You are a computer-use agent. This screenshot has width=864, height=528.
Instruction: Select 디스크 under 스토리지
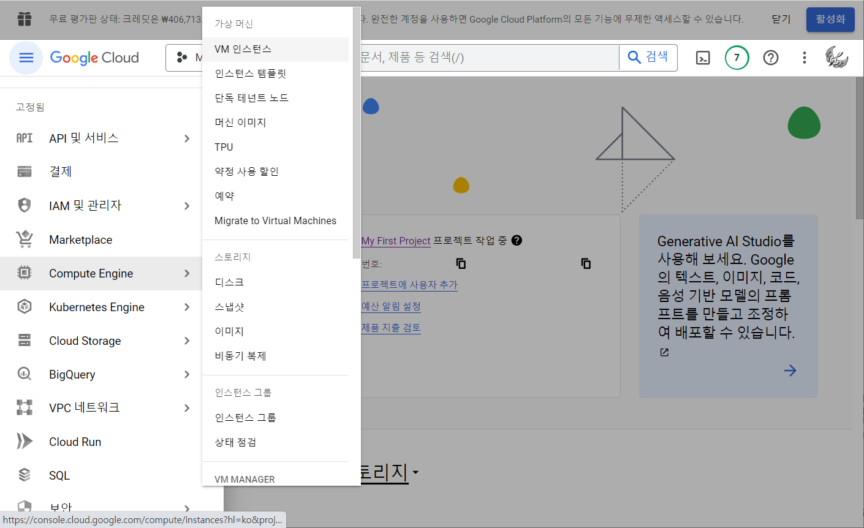pos(275,282)
